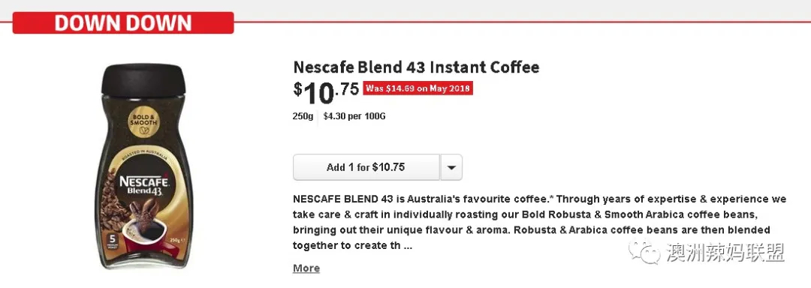Open the Nescafe Blend 43 product image
Image resolution: width=811 pixels, height=288 pixels.
143,166
